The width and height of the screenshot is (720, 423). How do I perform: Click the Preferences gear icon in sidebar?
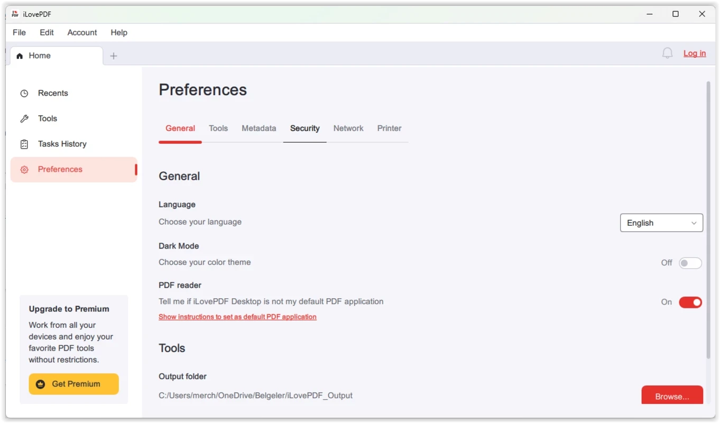[x=24, y=170]
